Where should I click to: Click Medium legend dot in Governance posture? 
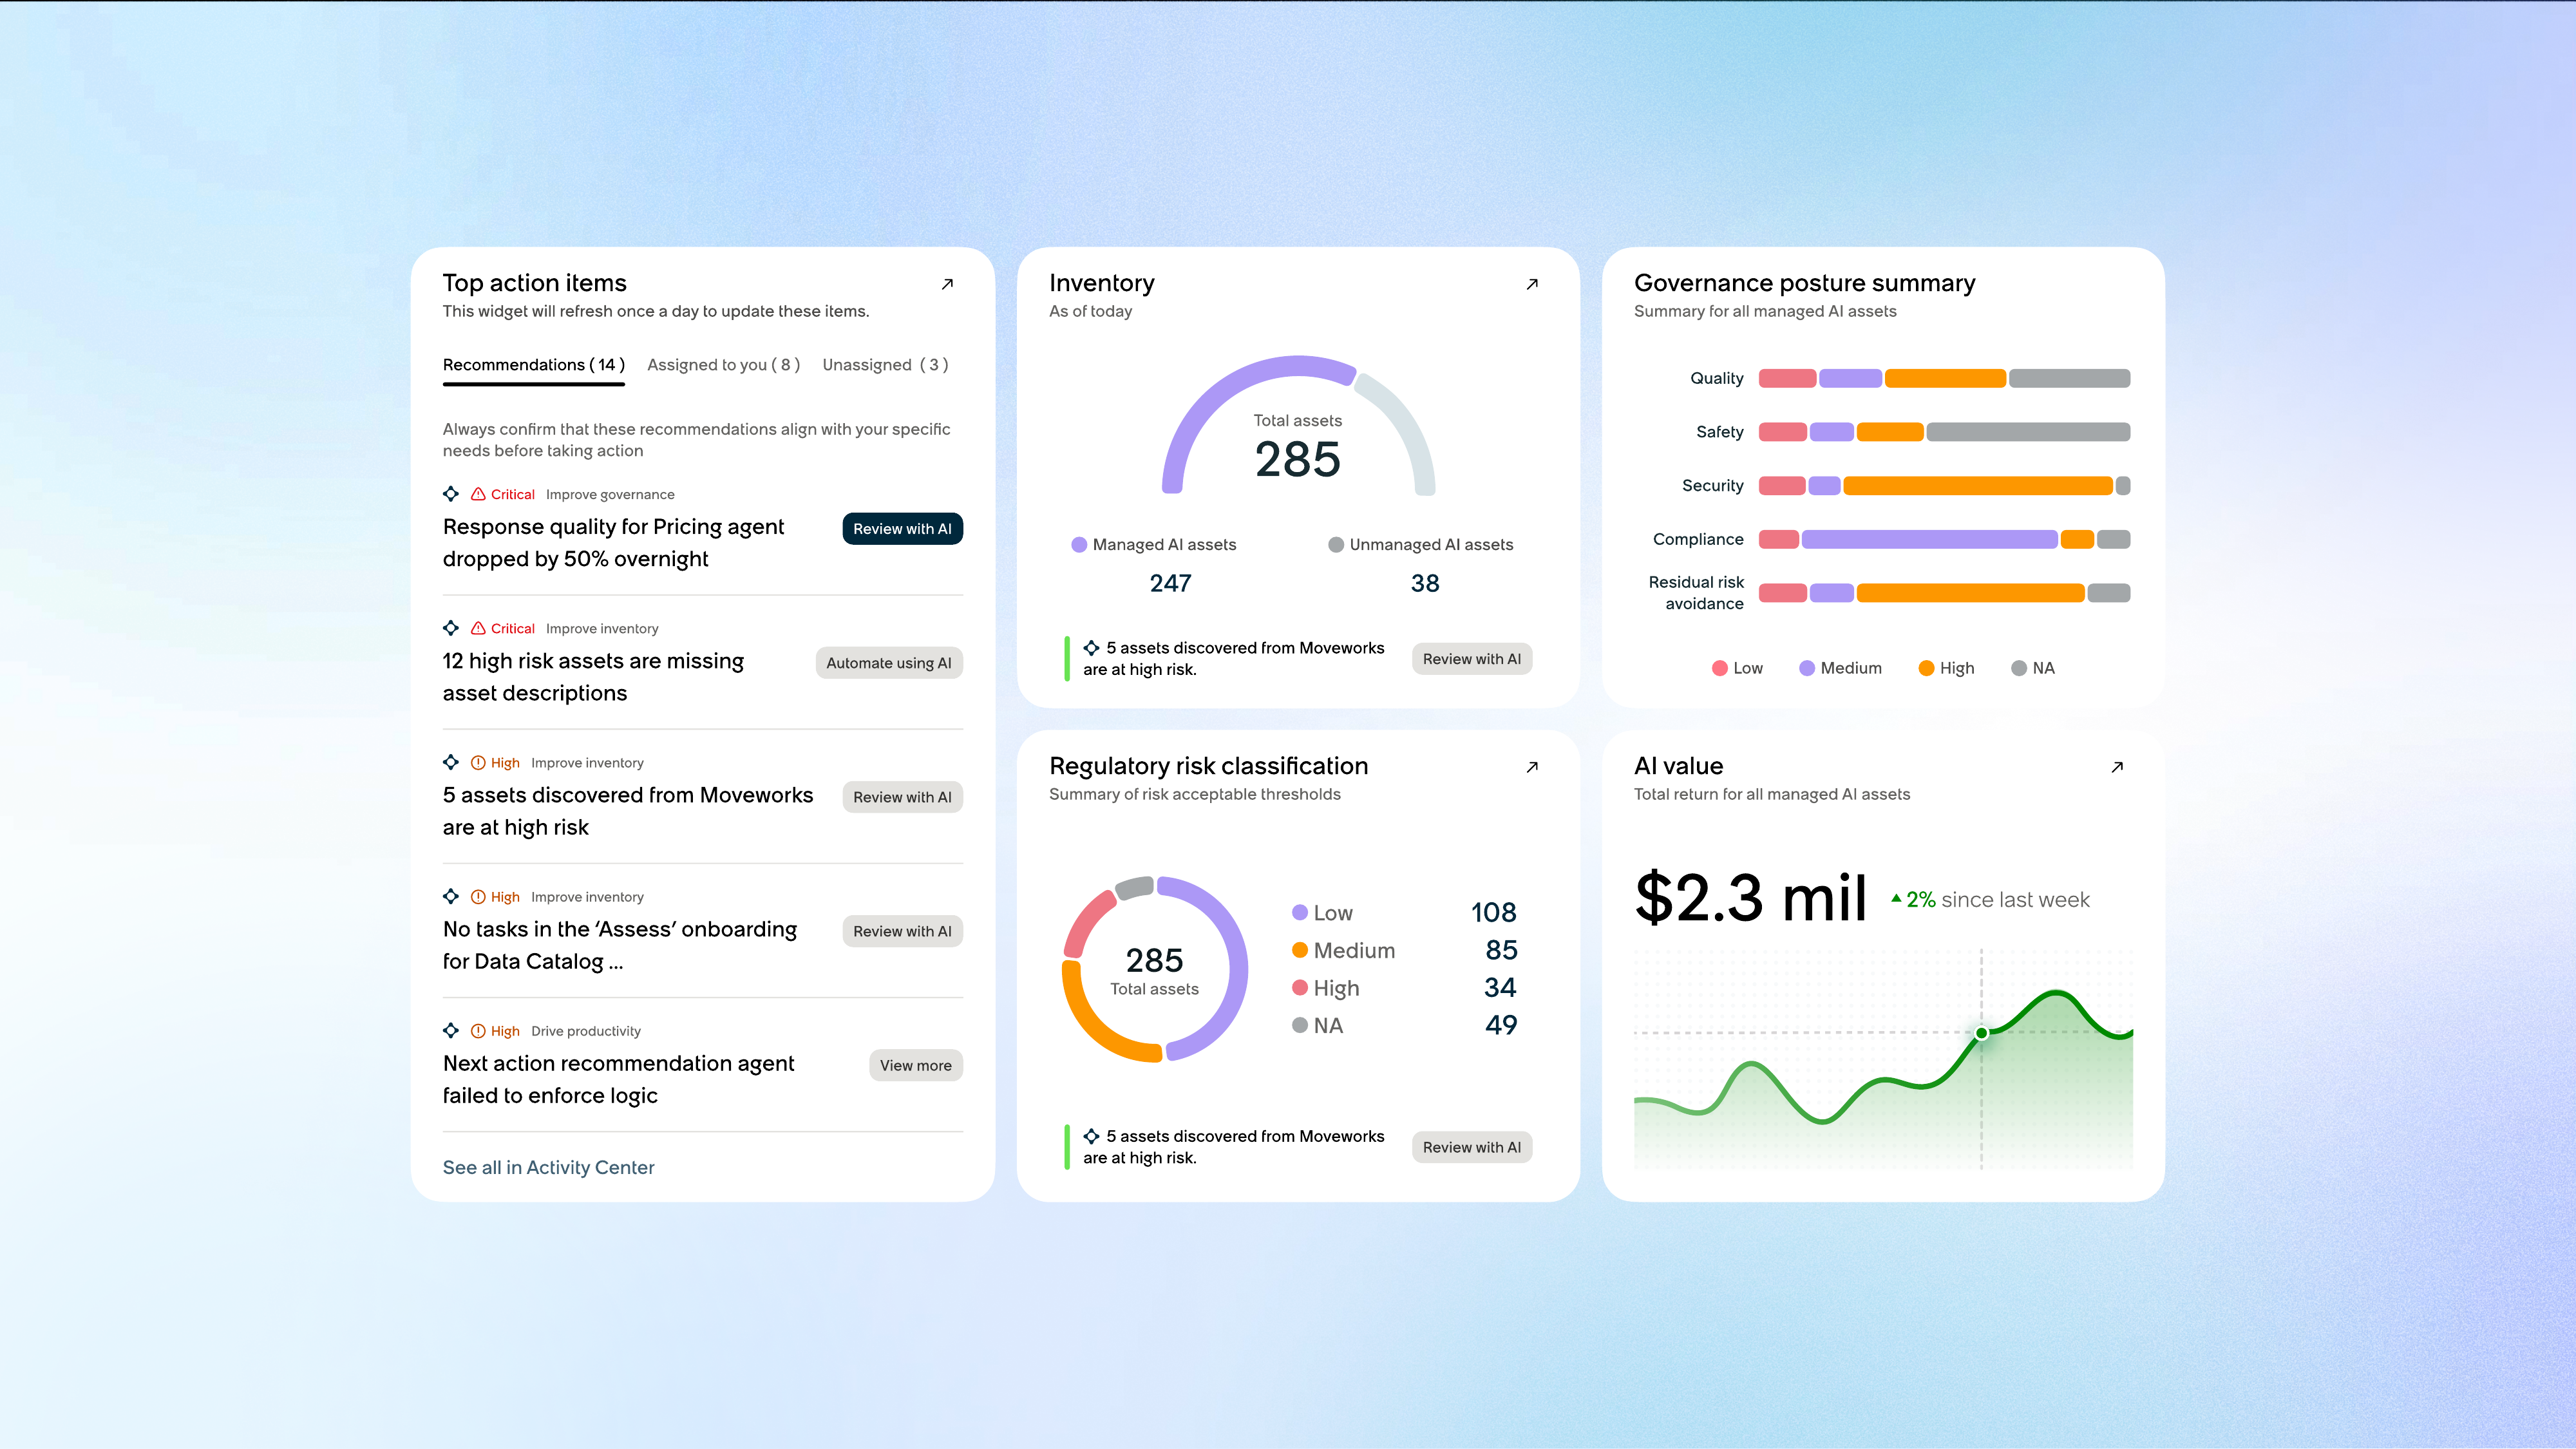(x=1807, y=668)
